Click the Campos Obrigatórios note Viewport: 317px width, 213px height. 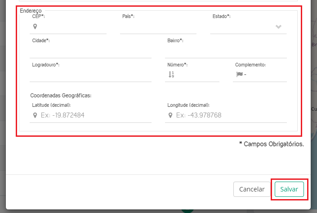coord(271,144)
